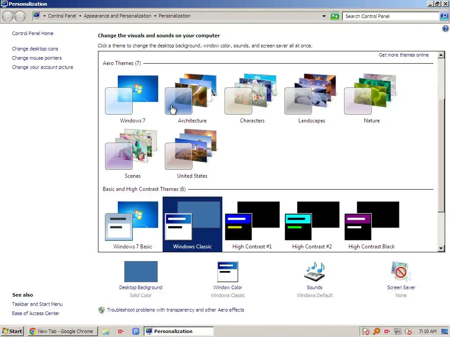Click the 7:10 AM system clock
450x337 pixels.
(428, 331)
